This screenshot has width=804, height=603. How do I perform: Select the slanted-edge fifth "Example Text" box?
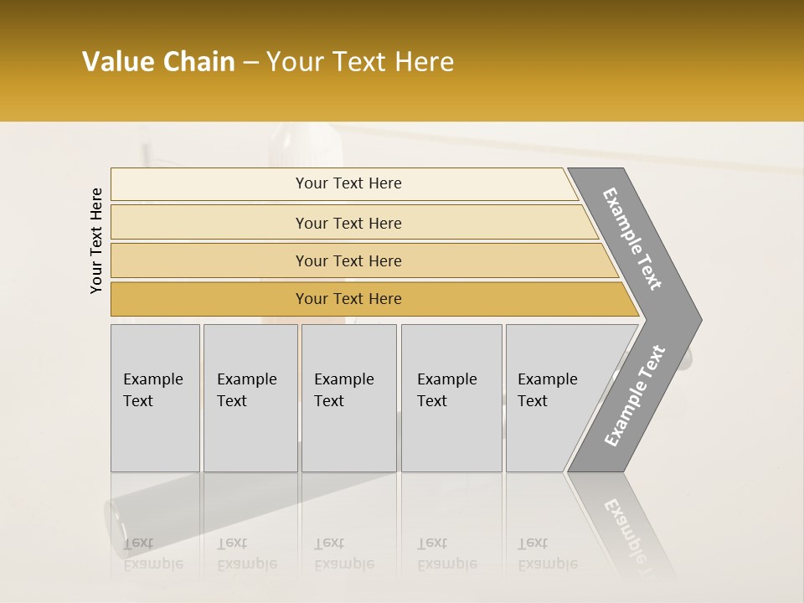pos(551,398)
